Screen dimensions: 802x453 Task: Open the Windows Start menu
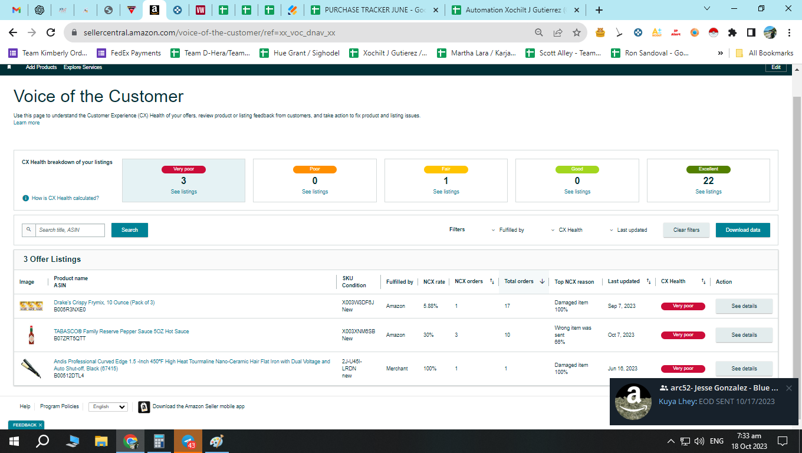click(x=14, y=441)
